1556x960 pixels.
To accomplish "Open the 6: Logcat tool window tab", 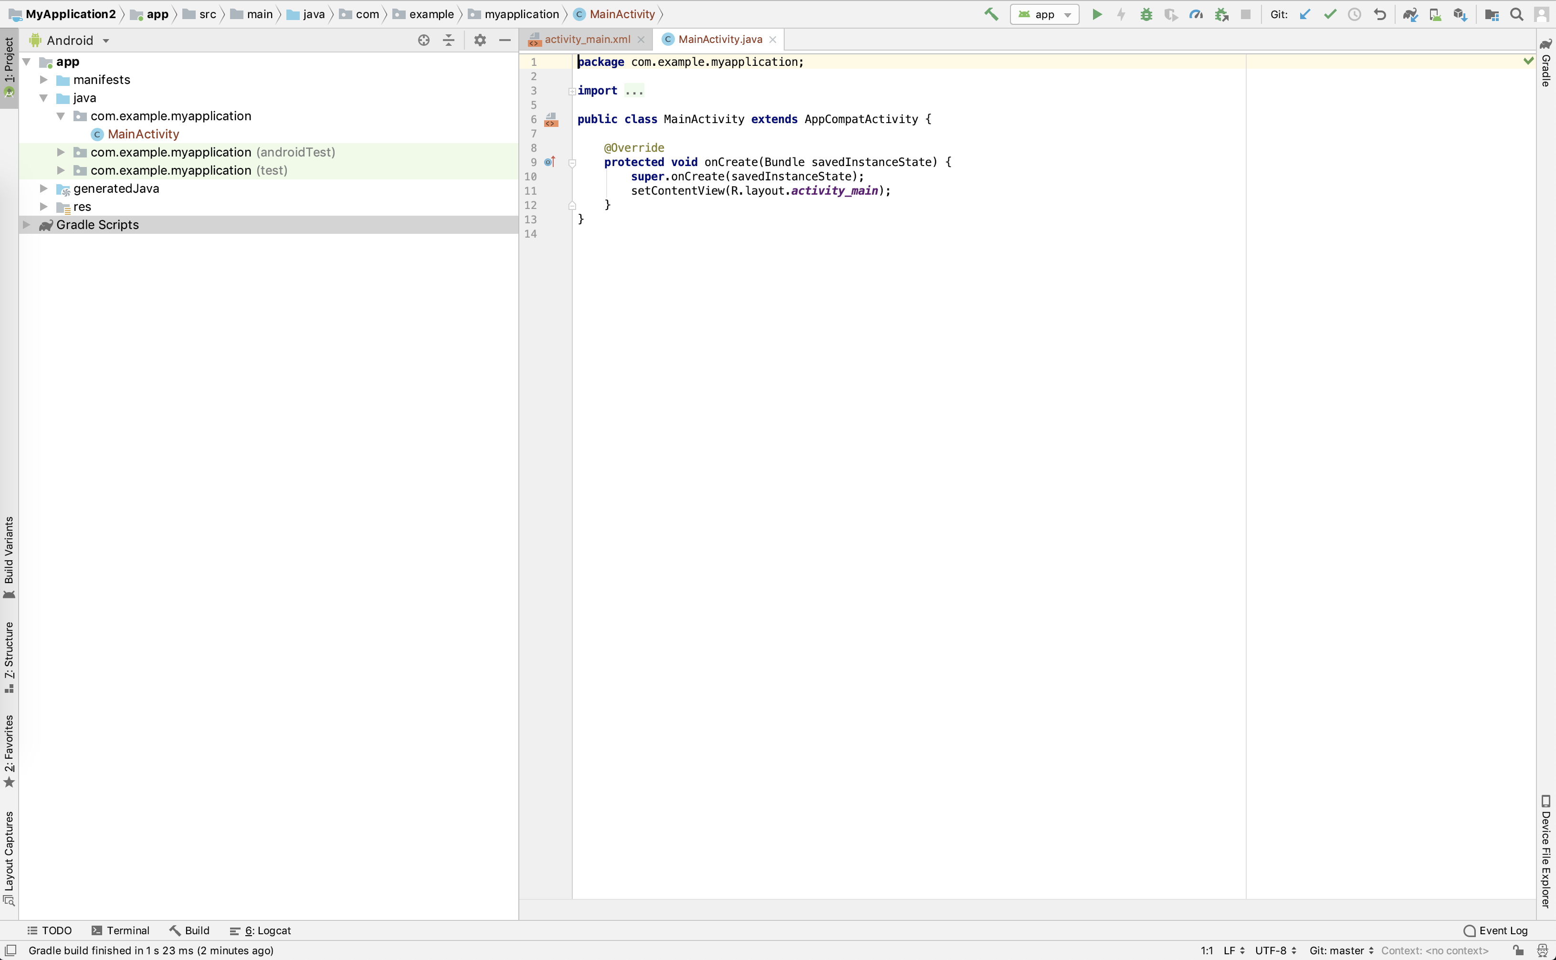I will point(261,930).
